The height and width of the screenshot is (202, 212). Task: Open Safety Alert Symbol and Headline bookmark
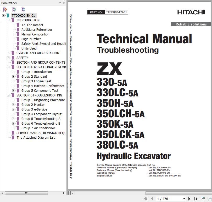point(43,44)
